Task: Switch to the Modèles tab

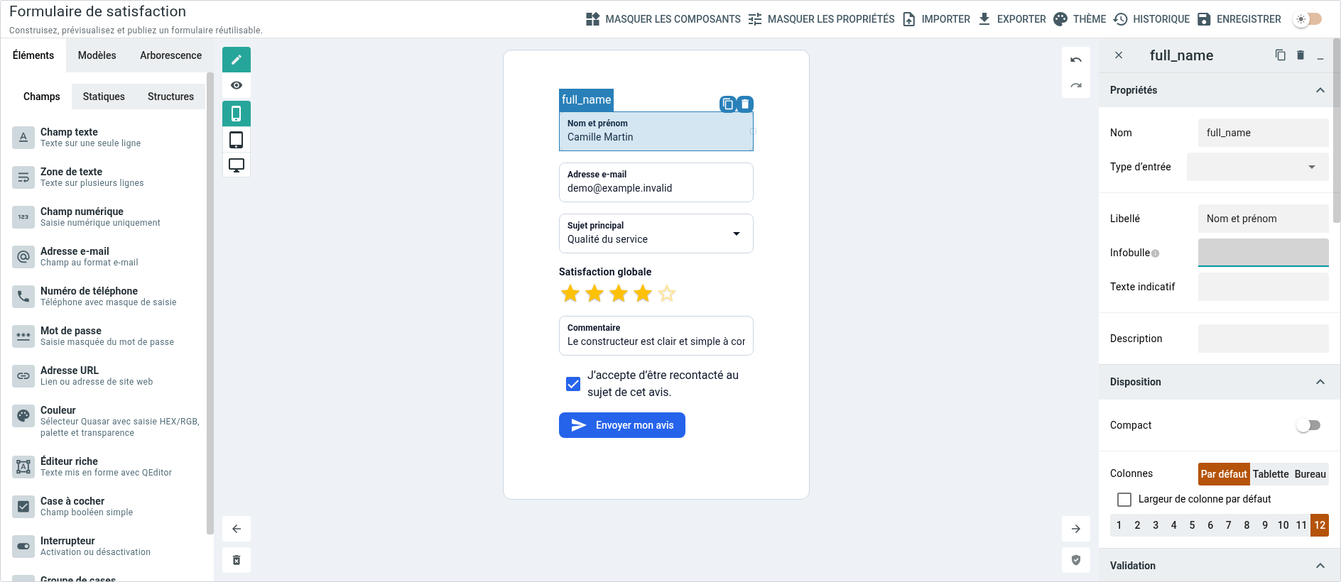Action: [97, 55]
